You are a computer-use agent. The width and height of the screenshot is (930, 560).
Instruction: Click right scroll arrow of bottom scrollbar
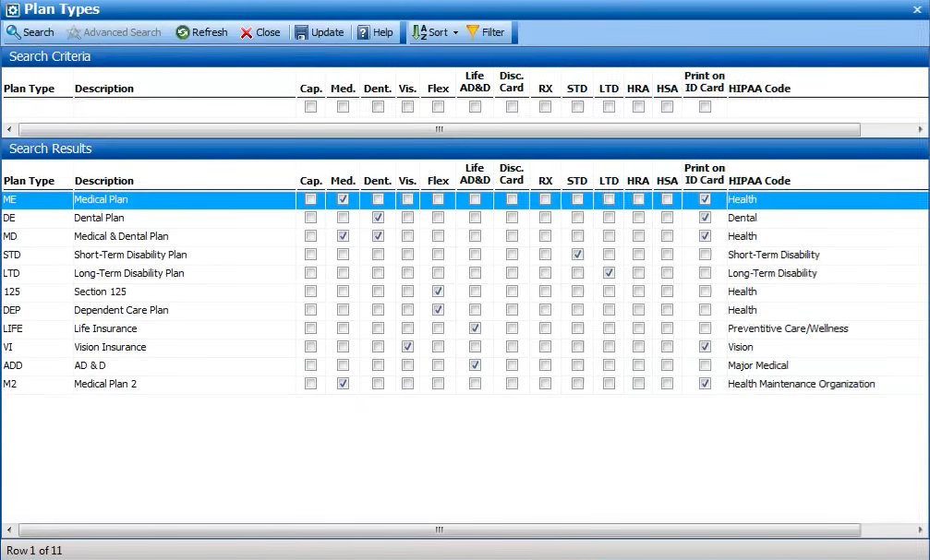click(921, 530)
